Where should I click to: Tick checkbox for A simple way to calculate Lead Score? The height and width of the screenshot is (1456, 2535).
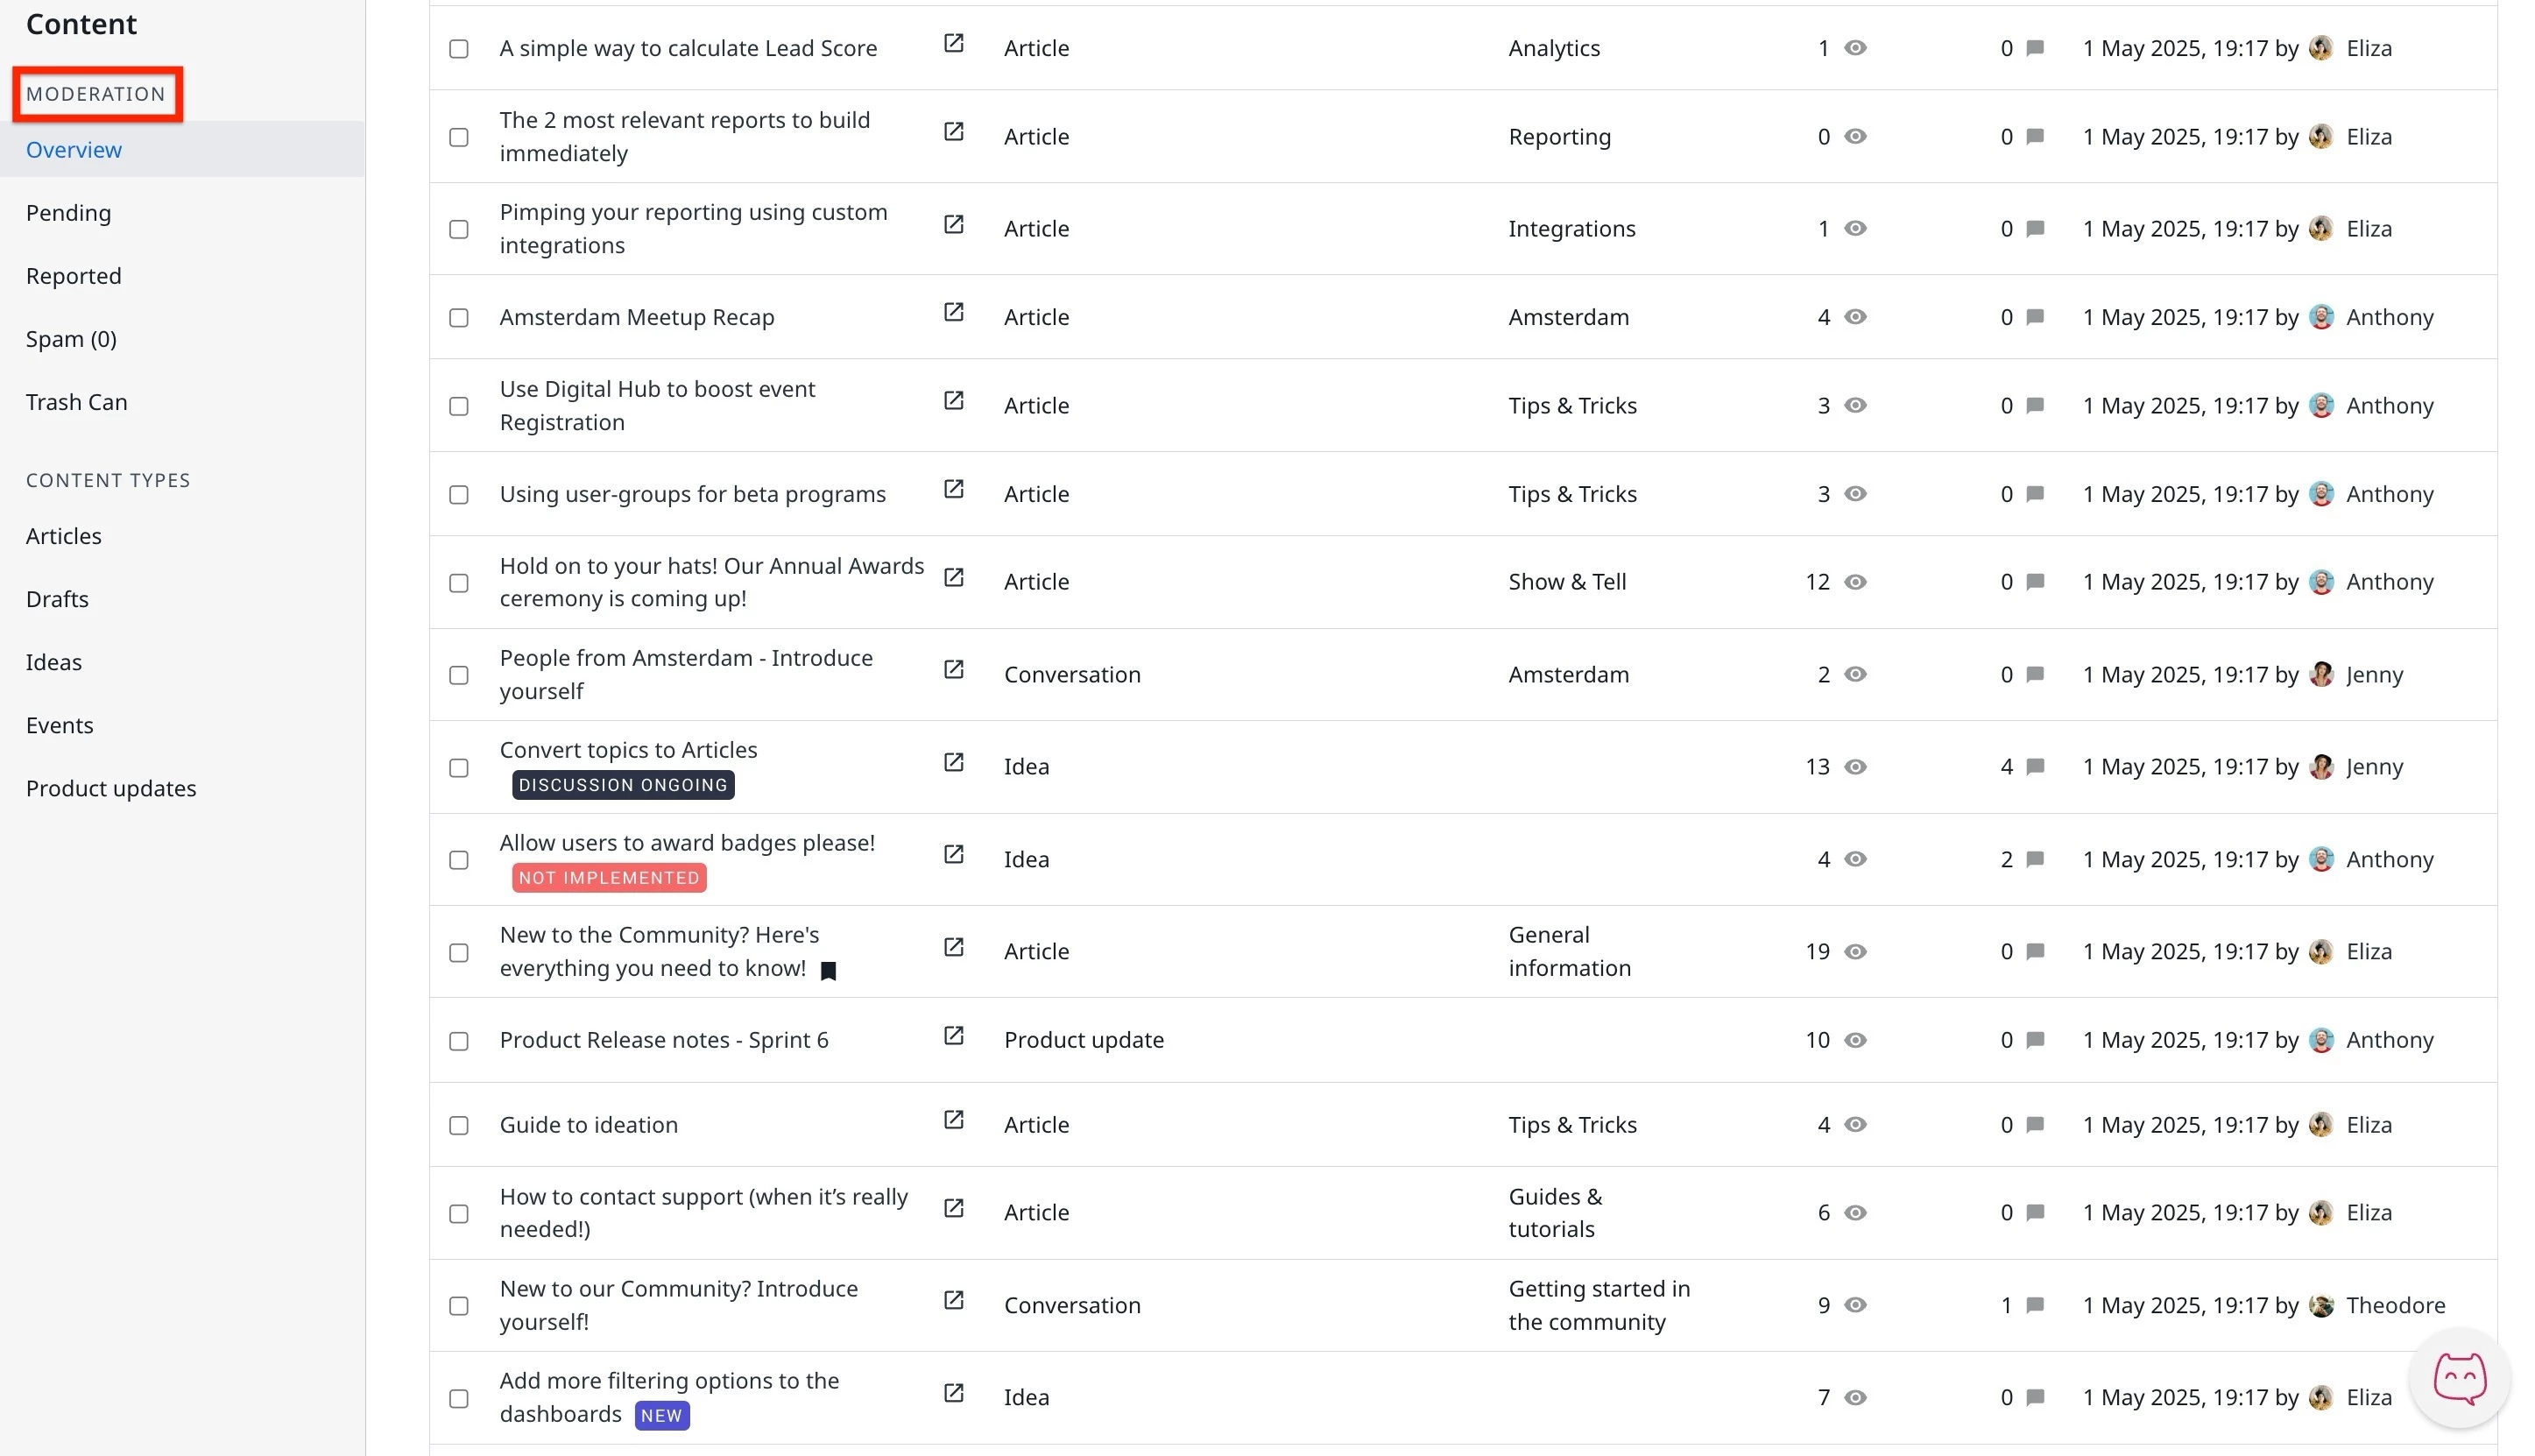[x=459, y=49]
